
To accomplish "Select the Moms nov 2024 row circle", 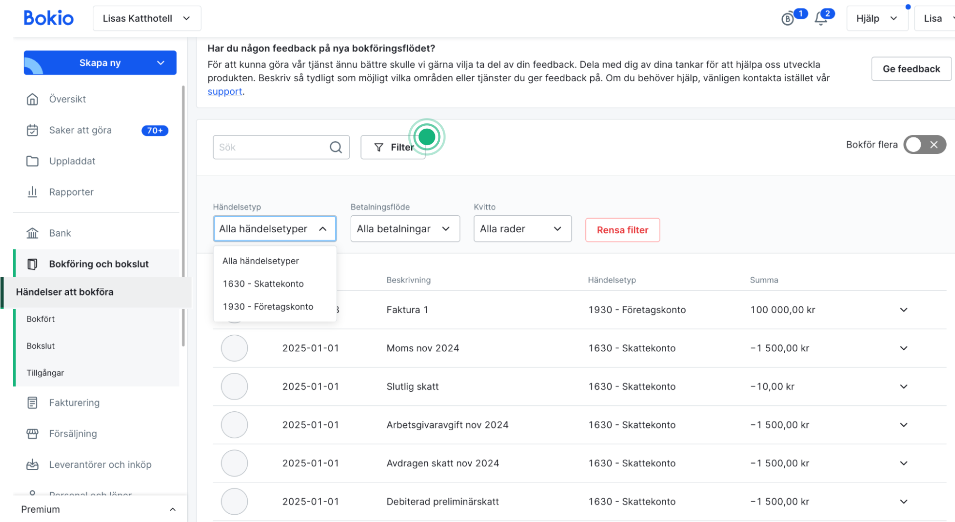I will tap(234, 348).
